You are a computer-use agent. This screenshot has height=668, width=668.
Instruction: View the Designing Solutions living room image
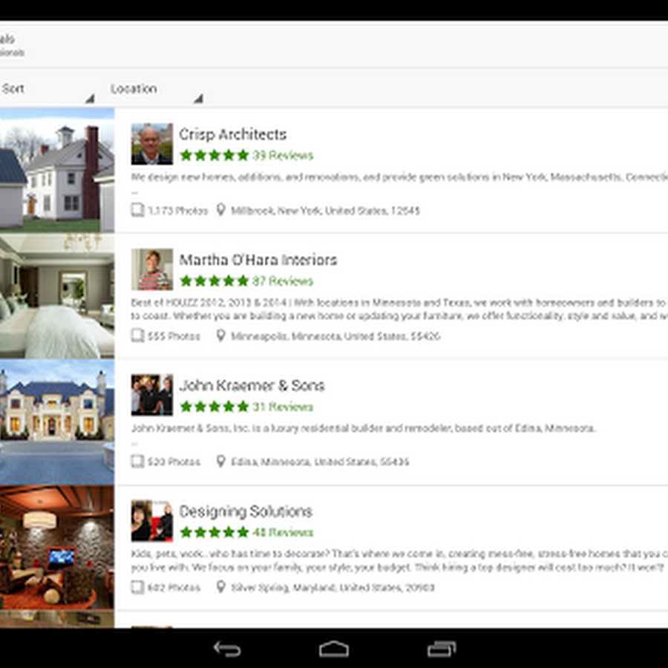(x=57, y=547)
